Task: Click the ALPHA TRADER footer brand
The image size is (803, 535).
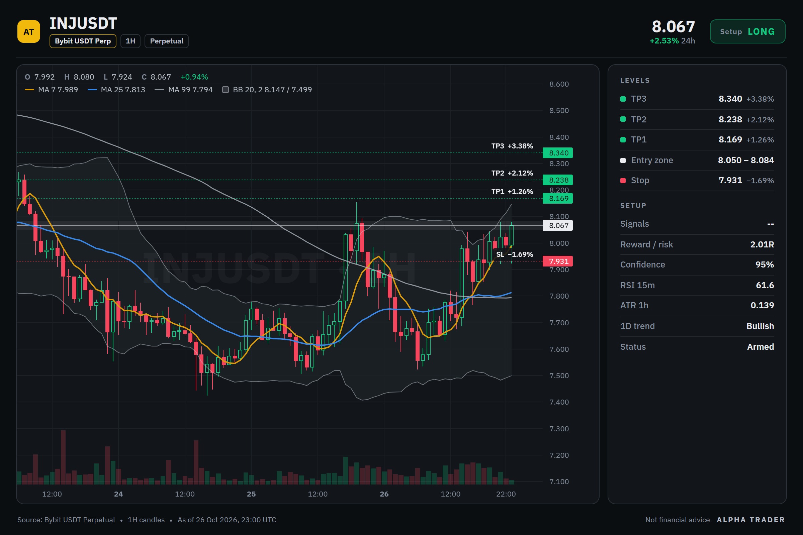Action: (750, 520)
